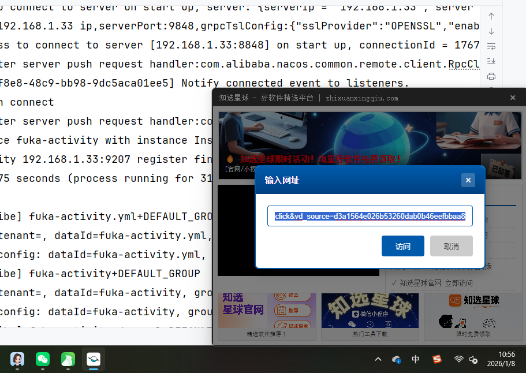This screenshot has height=373, width=526.
Task: Click the cloud sync tray icon
Action: point(397,360)
